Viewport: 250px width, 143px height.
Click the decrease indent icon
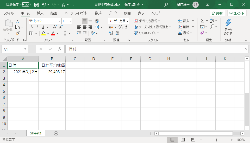point(79,33)
